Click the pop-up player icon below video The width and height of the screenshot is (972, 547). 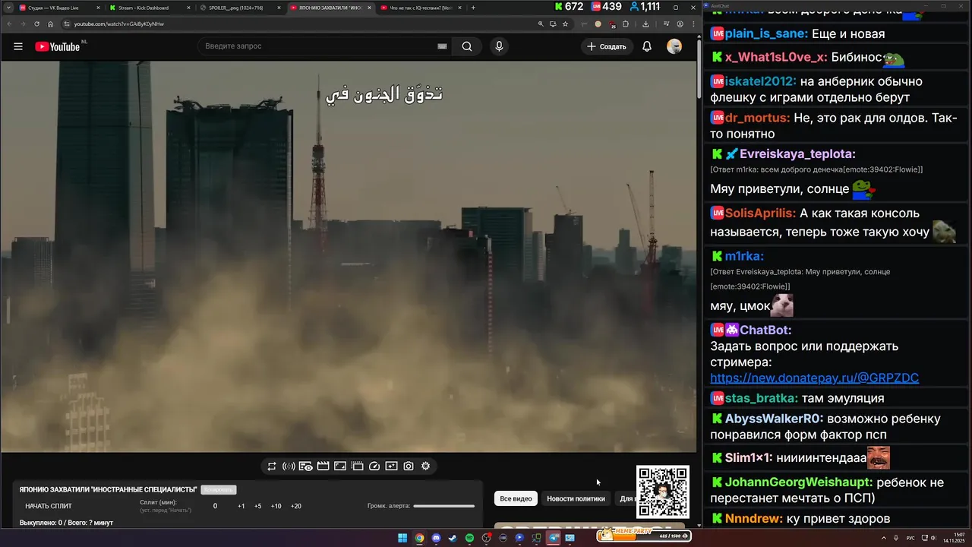point(357,466)
